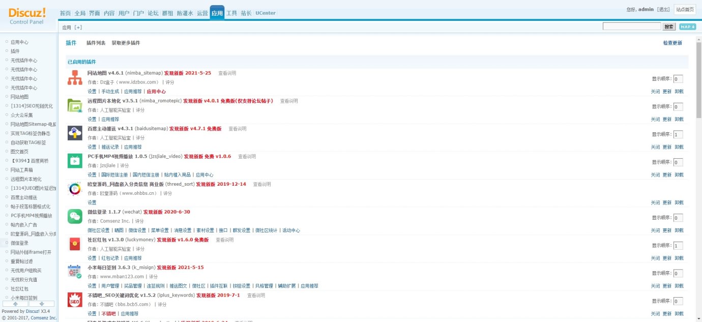
Task: Click 更新 for the 社区红包 plugin
Action: coord(667,258)
